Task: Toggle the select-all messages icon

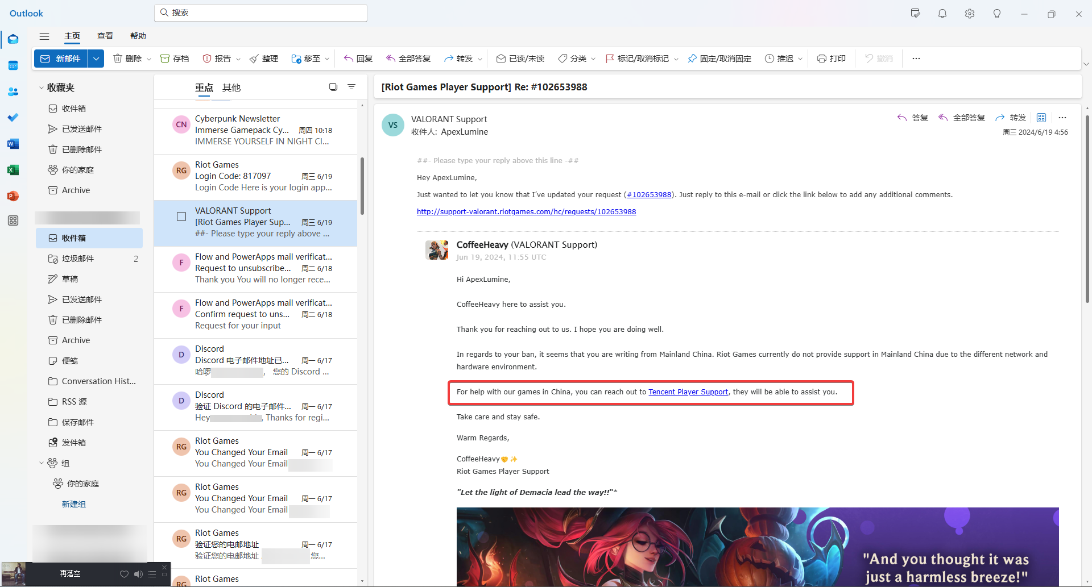Action: point(333,87)
